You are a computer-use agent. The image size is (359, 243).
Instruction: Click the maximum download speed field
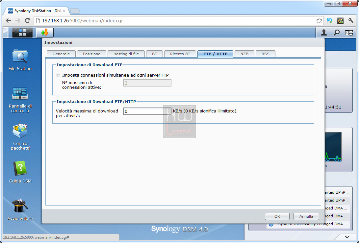147,111
